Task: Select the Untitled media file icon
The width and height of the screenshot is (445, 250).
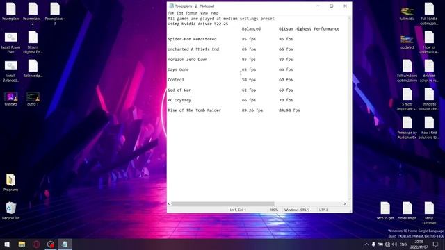Action: click(x=11, y=99)
